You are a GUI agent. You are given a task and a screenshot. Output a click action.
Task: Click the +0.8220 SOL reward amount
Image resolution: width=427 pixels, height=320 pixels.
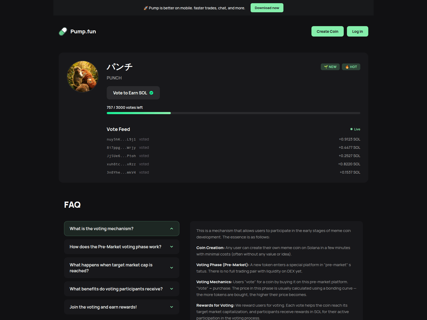[x=349, y=164]
